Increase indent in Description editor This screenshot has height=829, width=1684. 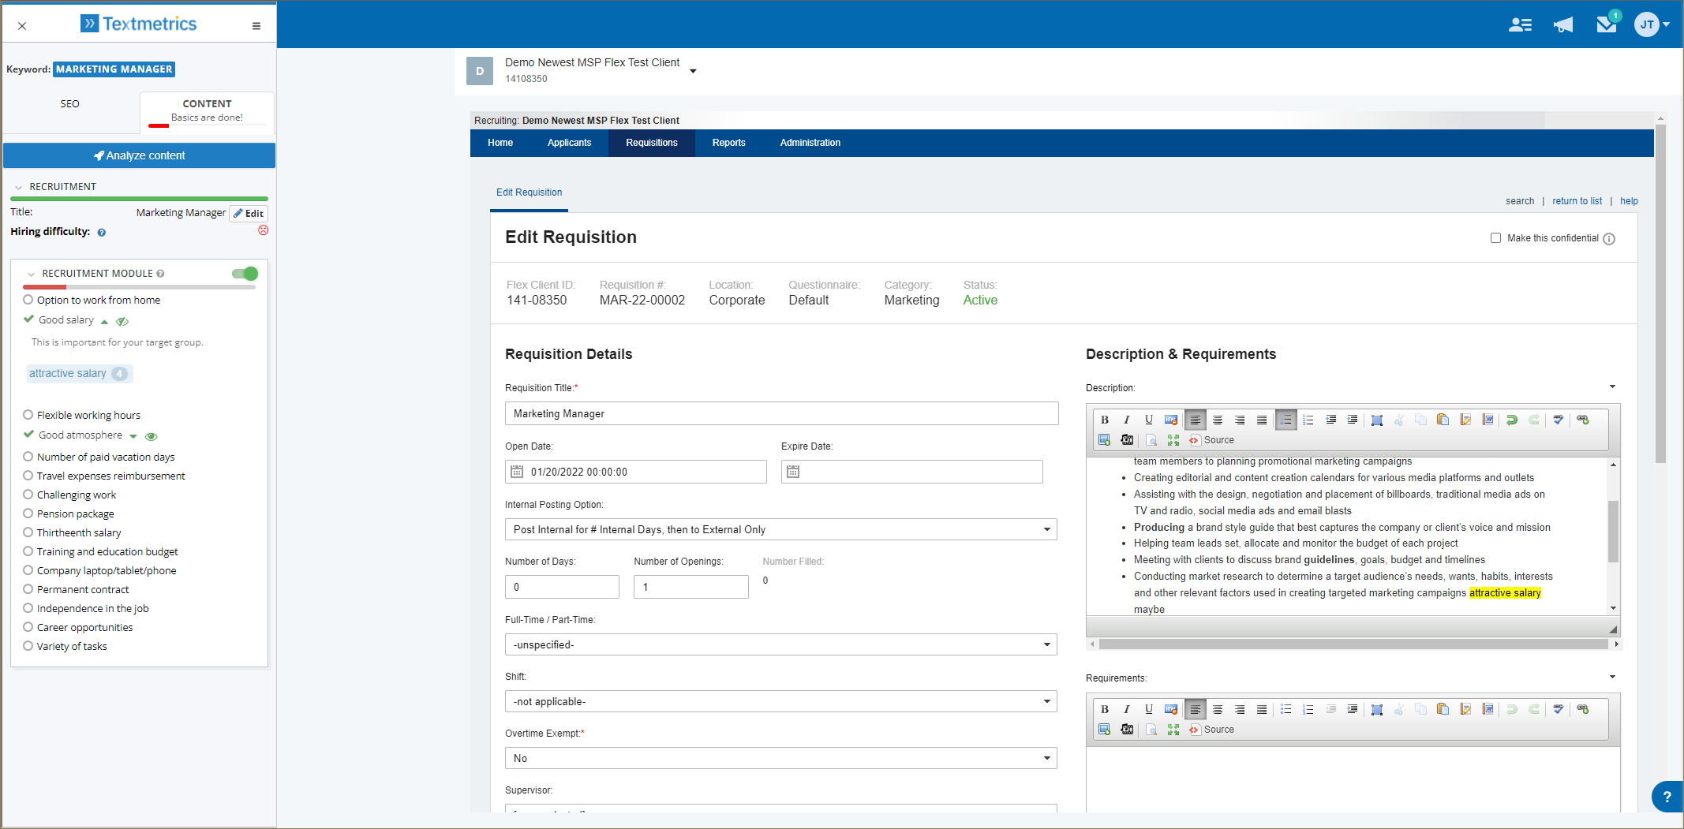point(1353,420)
